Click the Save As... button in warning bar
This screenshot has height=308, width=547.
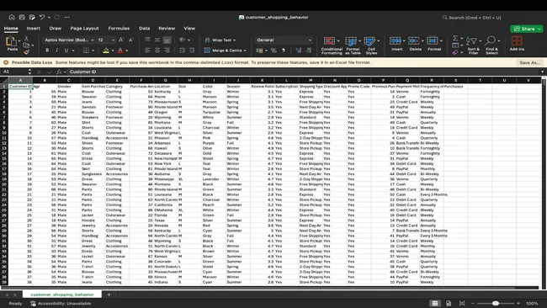click(529, 63)
